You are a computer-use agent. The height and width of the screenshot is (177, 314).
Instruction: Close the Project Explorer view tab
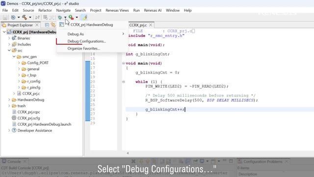point(37,25)
